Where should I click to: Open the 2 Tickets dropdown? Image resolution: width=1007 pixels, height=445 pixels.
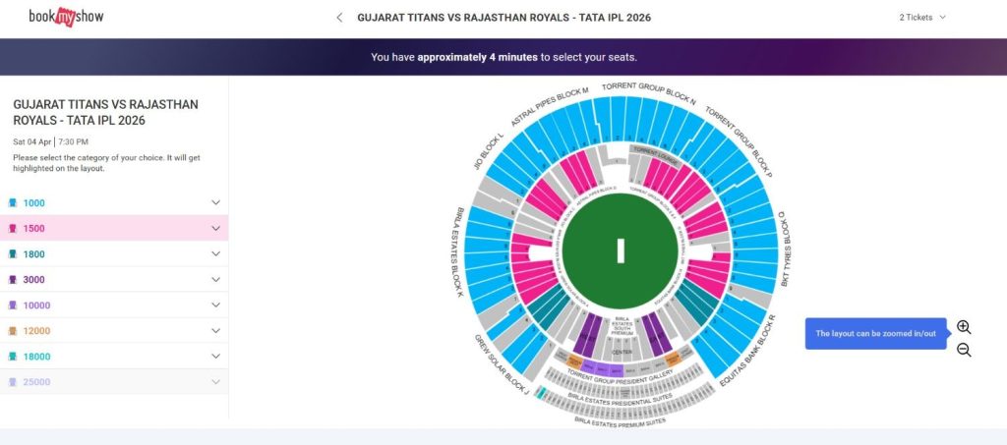[922, 18]
